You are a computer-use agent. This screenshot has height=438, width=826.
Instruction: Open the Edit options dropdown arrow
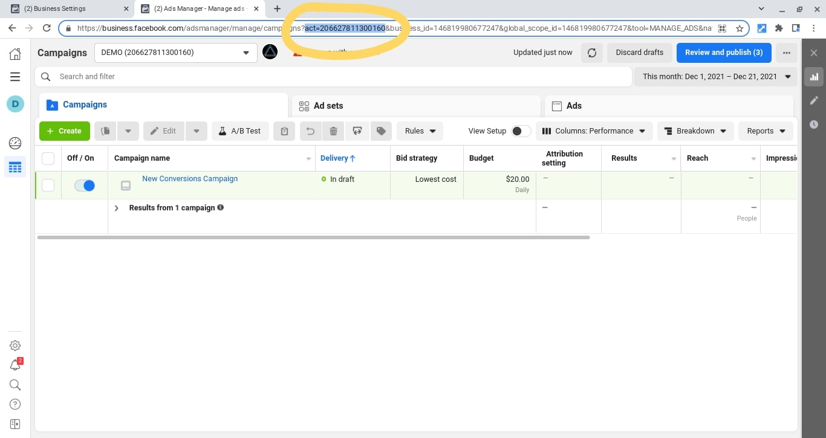click(197, 131)
